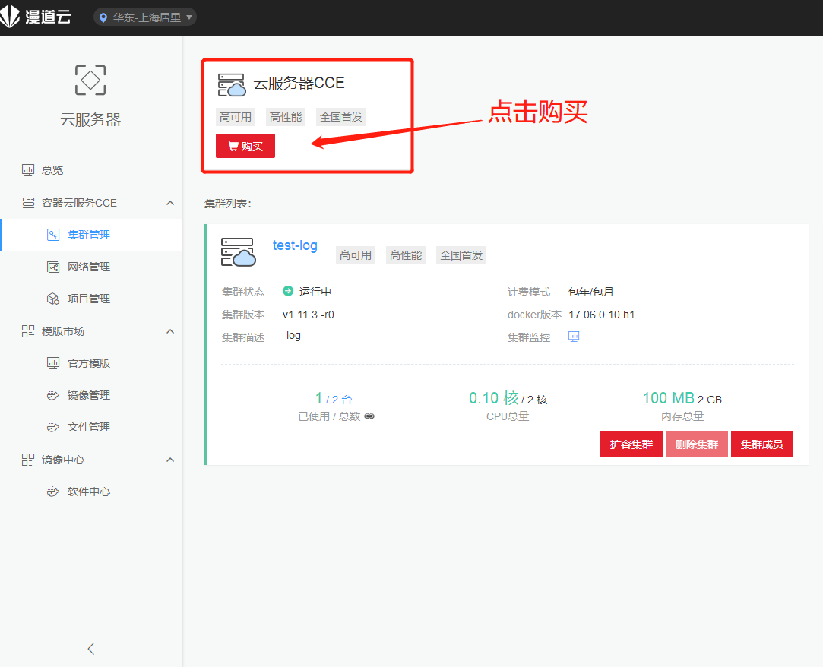
Task: Click the 容器云服务CCE server icon
Action: pyautogui.click(x=28, y=203)
